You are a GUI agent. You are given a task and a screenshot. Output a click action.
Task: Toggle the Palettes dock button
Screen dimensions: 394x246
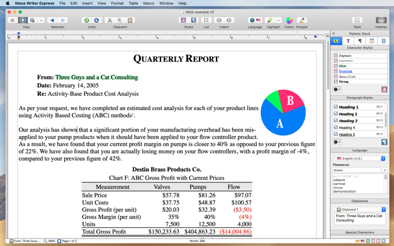click(381, 20)
